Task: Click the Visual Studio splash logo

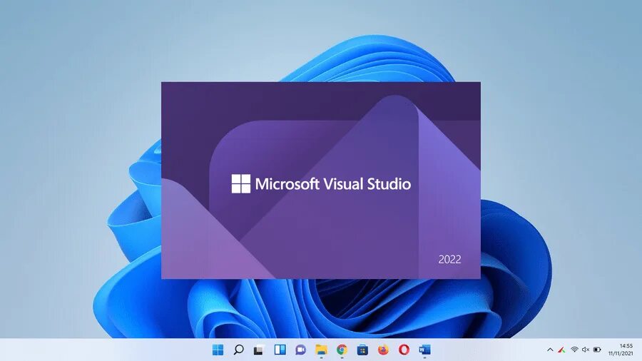Action: [241, 183]
